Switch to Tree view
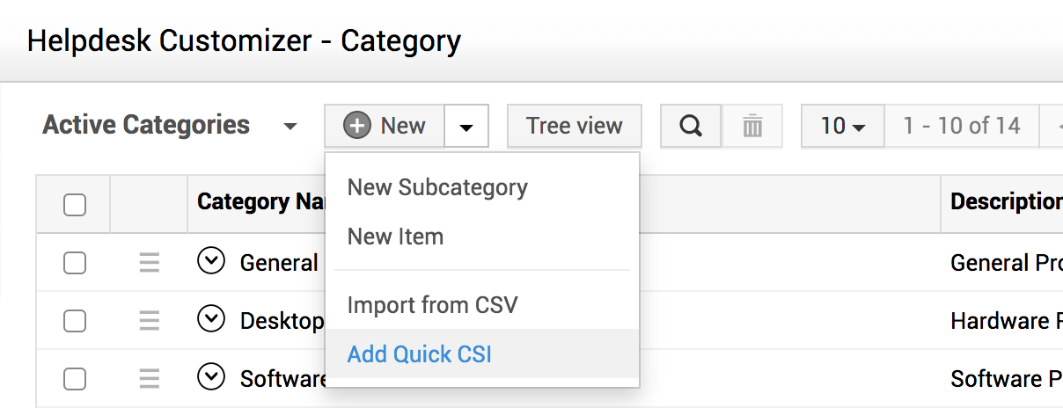Screen dimensions: 1063x408 click(x=574, y=126)
